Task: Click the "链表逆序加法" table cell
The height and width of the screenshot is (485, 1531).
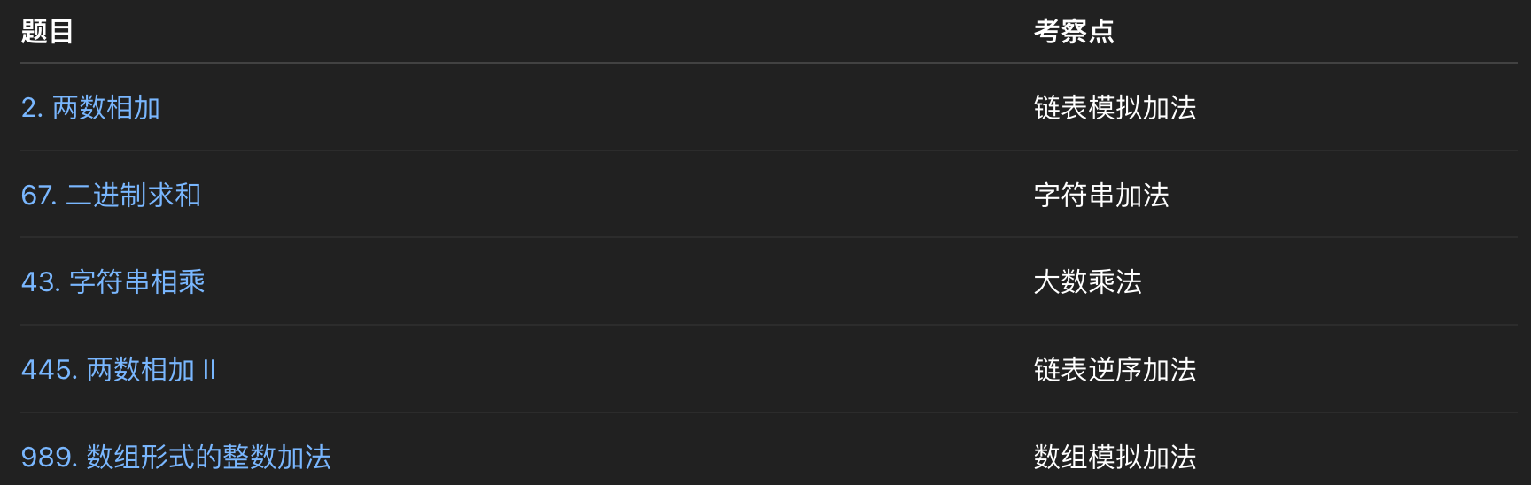Action: 1115,370
